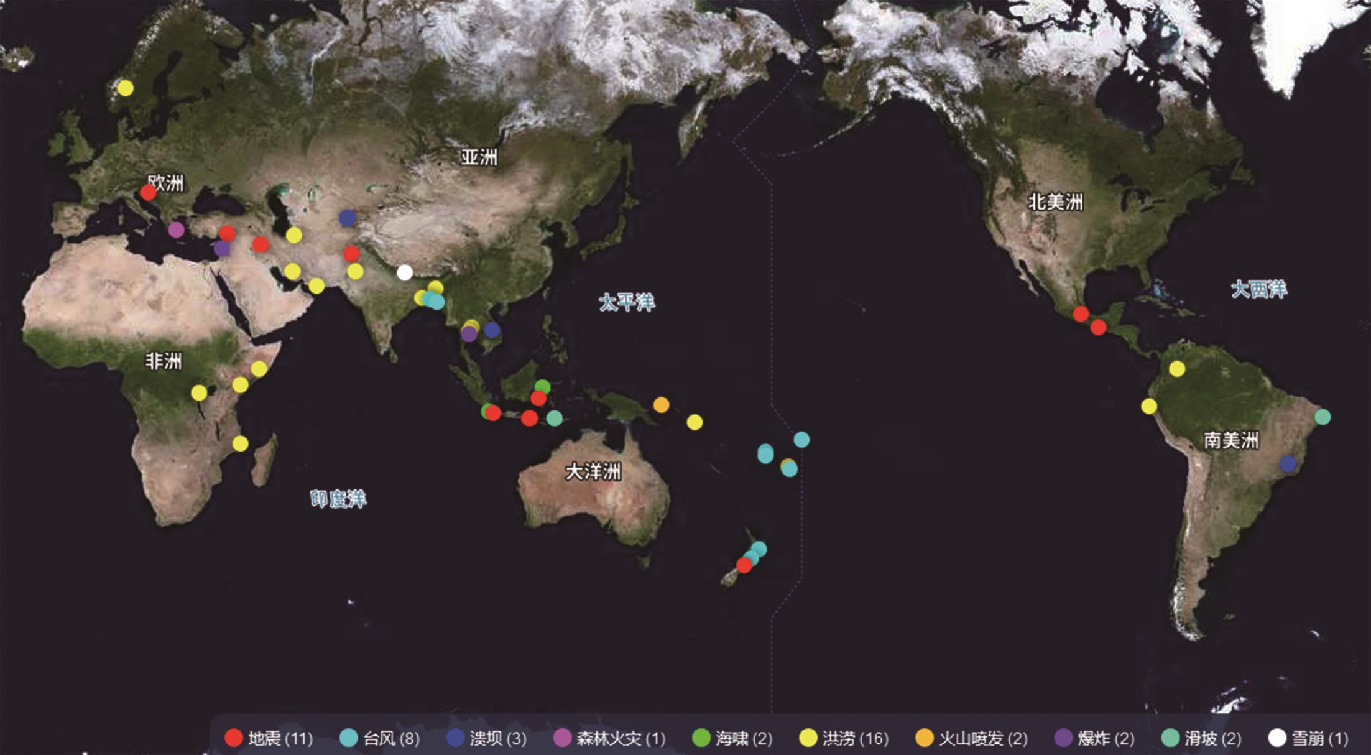This screenshot has height=755, width=1371.
Task: Select the yellow flood marker in Scandinavia
Action: (x=125, y=88)
